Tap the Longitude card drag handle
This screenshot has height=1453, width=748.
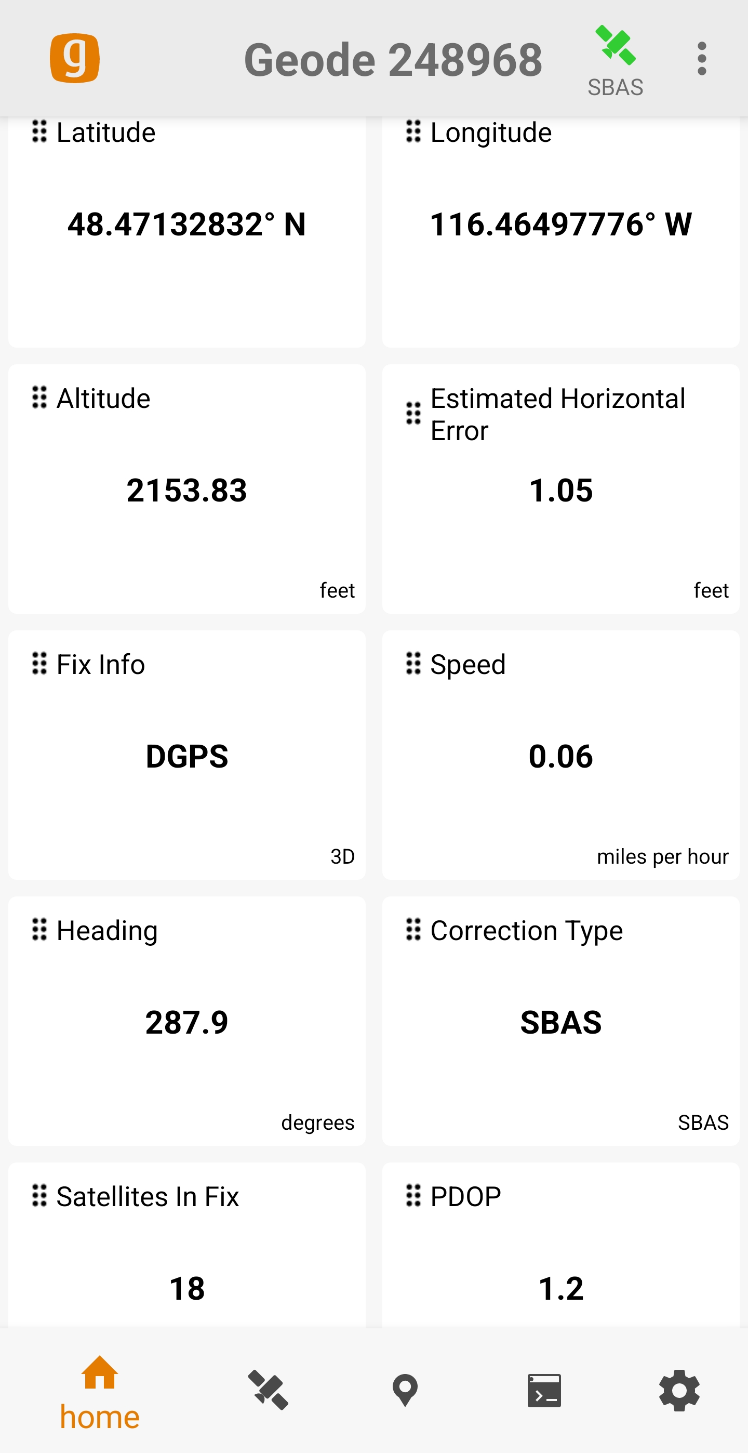(413, 131)
